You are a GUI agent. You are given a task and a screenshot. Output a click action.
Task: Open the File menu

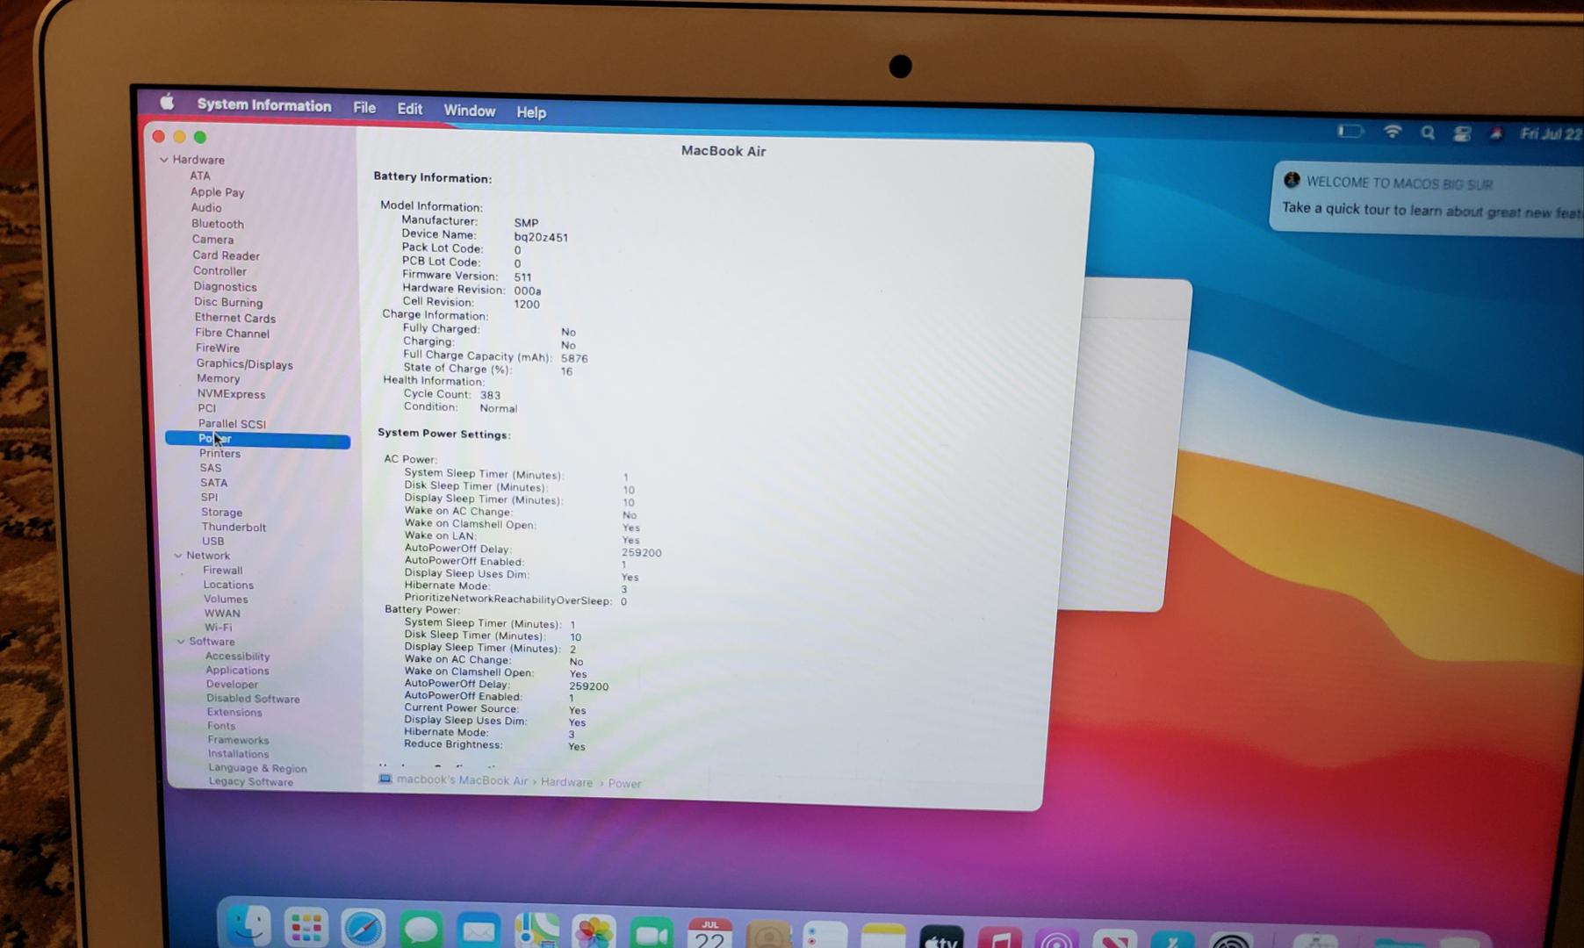tap(364, 108)
